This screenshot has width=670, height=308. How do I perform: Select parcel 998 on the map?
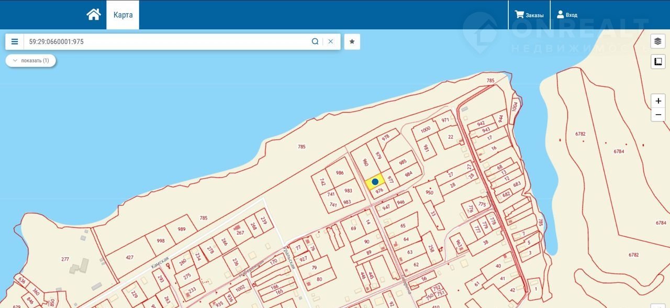point(161,241)
